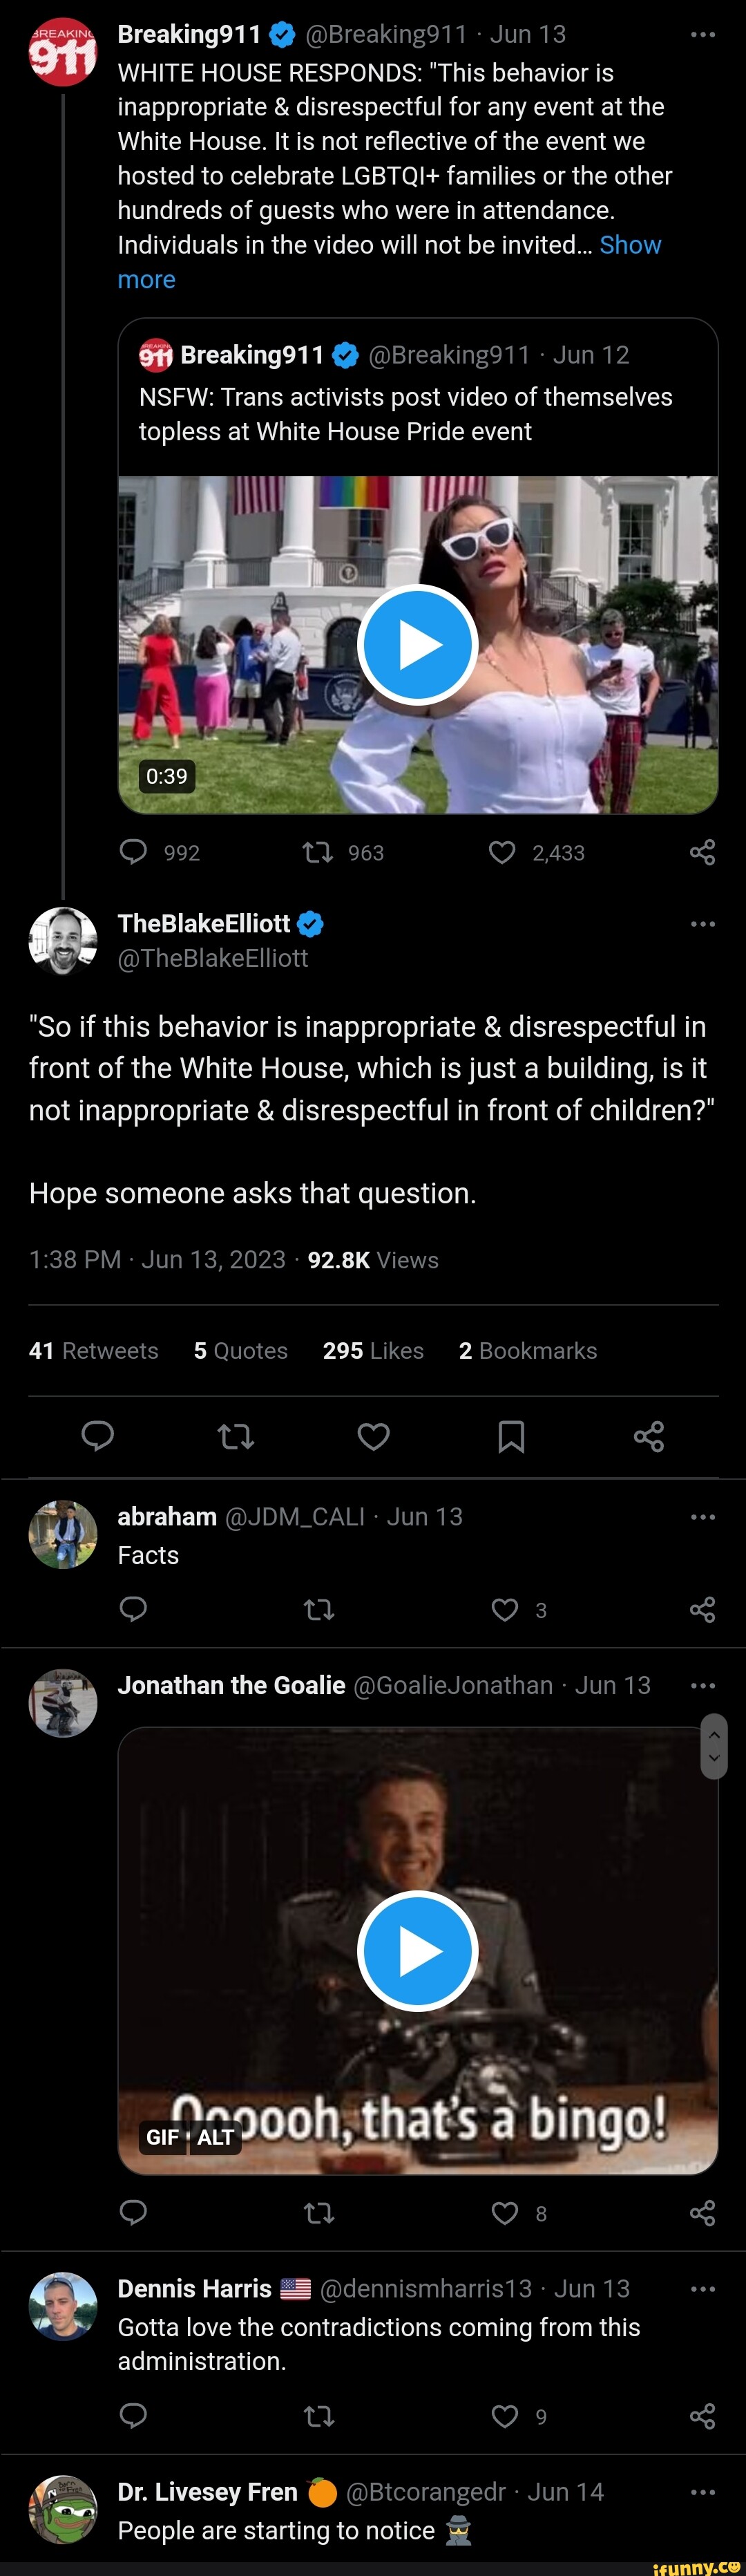View the 295 Likes list
Image resolution: width=746 pixels, height=2576 pixels.
point(373,1351)
